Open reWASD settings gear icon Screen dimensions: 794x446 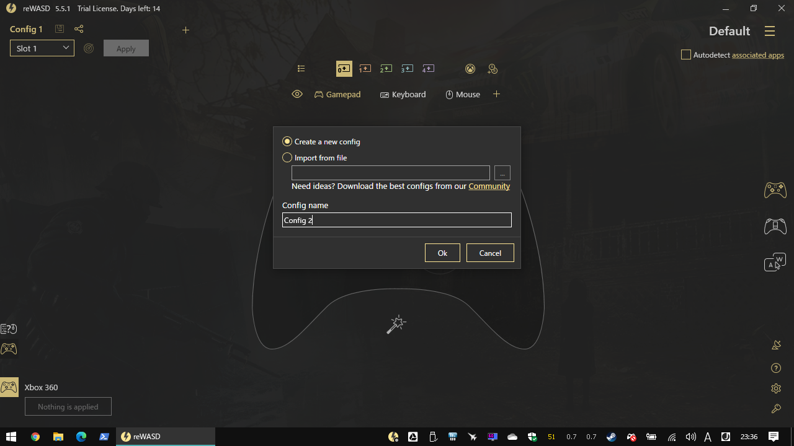(775, 388)
